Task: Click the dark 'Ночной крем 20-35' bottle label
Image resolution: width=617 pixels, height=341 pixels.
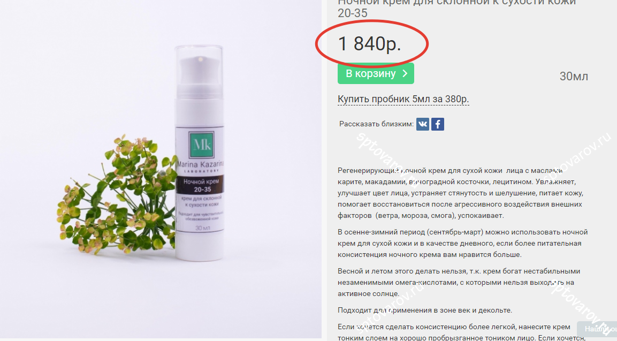Action: pos(201,185)
